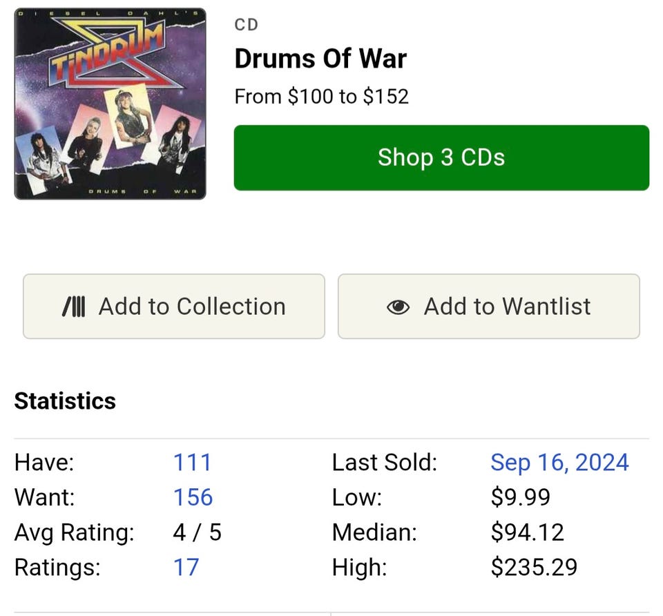Click the Avg Rating label
Image resolution: width=663 pixels, height=616 pixels.
click(x=74, y=532)
